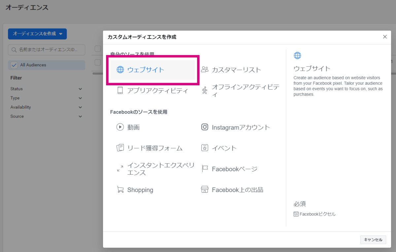396x252 pixels.
Task: Click the form icon for リード獲得フォーム
Action: [120, 148]
